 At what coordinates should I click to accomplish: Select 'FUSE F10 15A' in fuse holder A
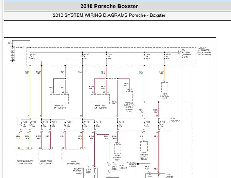point(162,124)
